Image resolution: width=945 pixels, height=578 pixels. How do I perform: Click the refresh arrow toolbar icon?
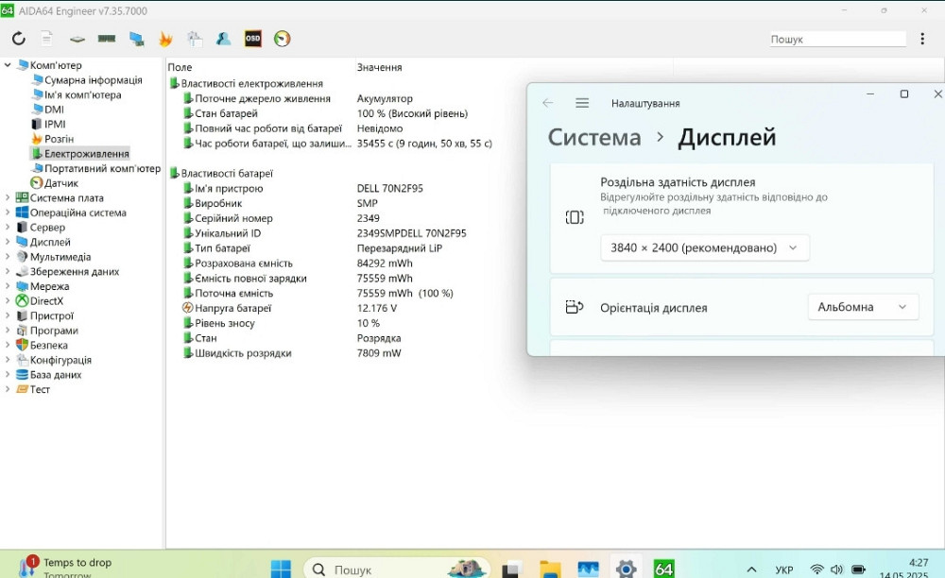[17, 39]
